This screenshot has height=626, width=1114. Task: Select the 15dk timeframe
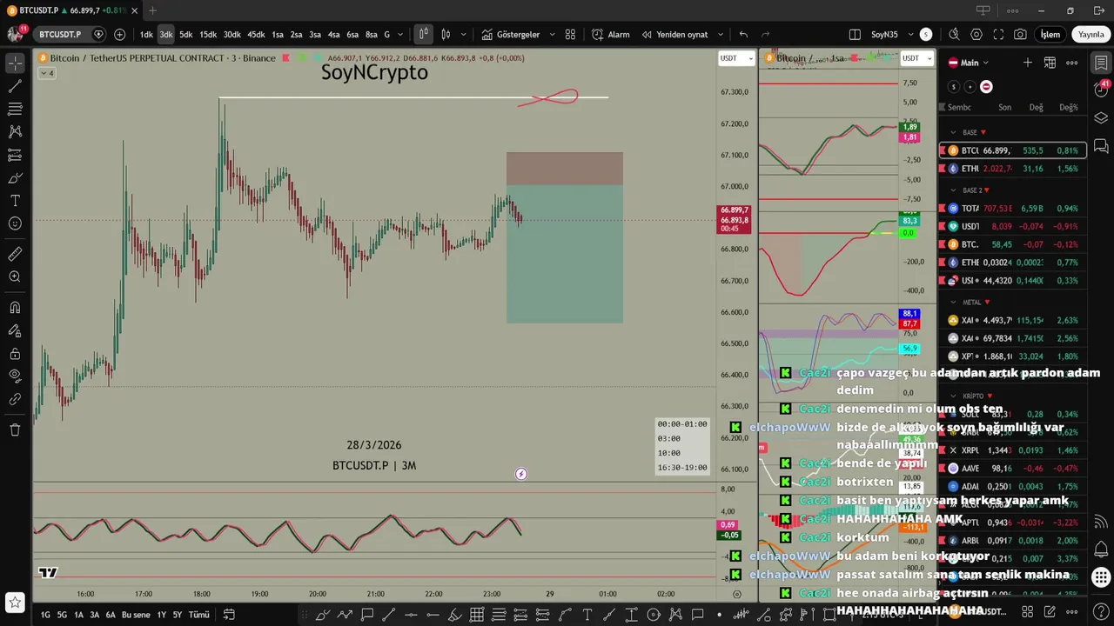click(x=208, y=35)
